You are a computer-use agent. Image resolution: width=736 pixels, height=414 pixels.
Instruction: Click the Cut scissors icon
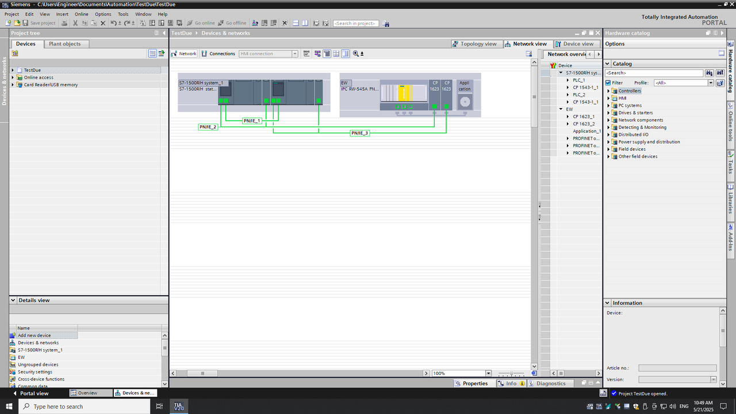click(x=75, y=23)
